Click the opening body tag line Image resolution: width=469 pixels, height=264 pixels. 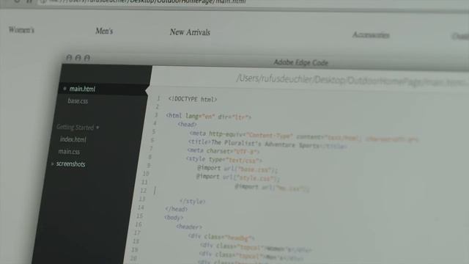[174, 218]
